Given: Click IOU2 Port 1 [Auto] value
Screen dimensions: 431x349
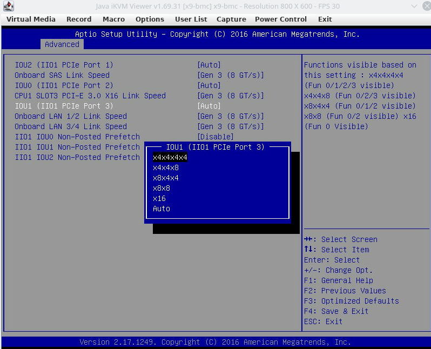Looking at the screenshot, I should coord(209,65).
